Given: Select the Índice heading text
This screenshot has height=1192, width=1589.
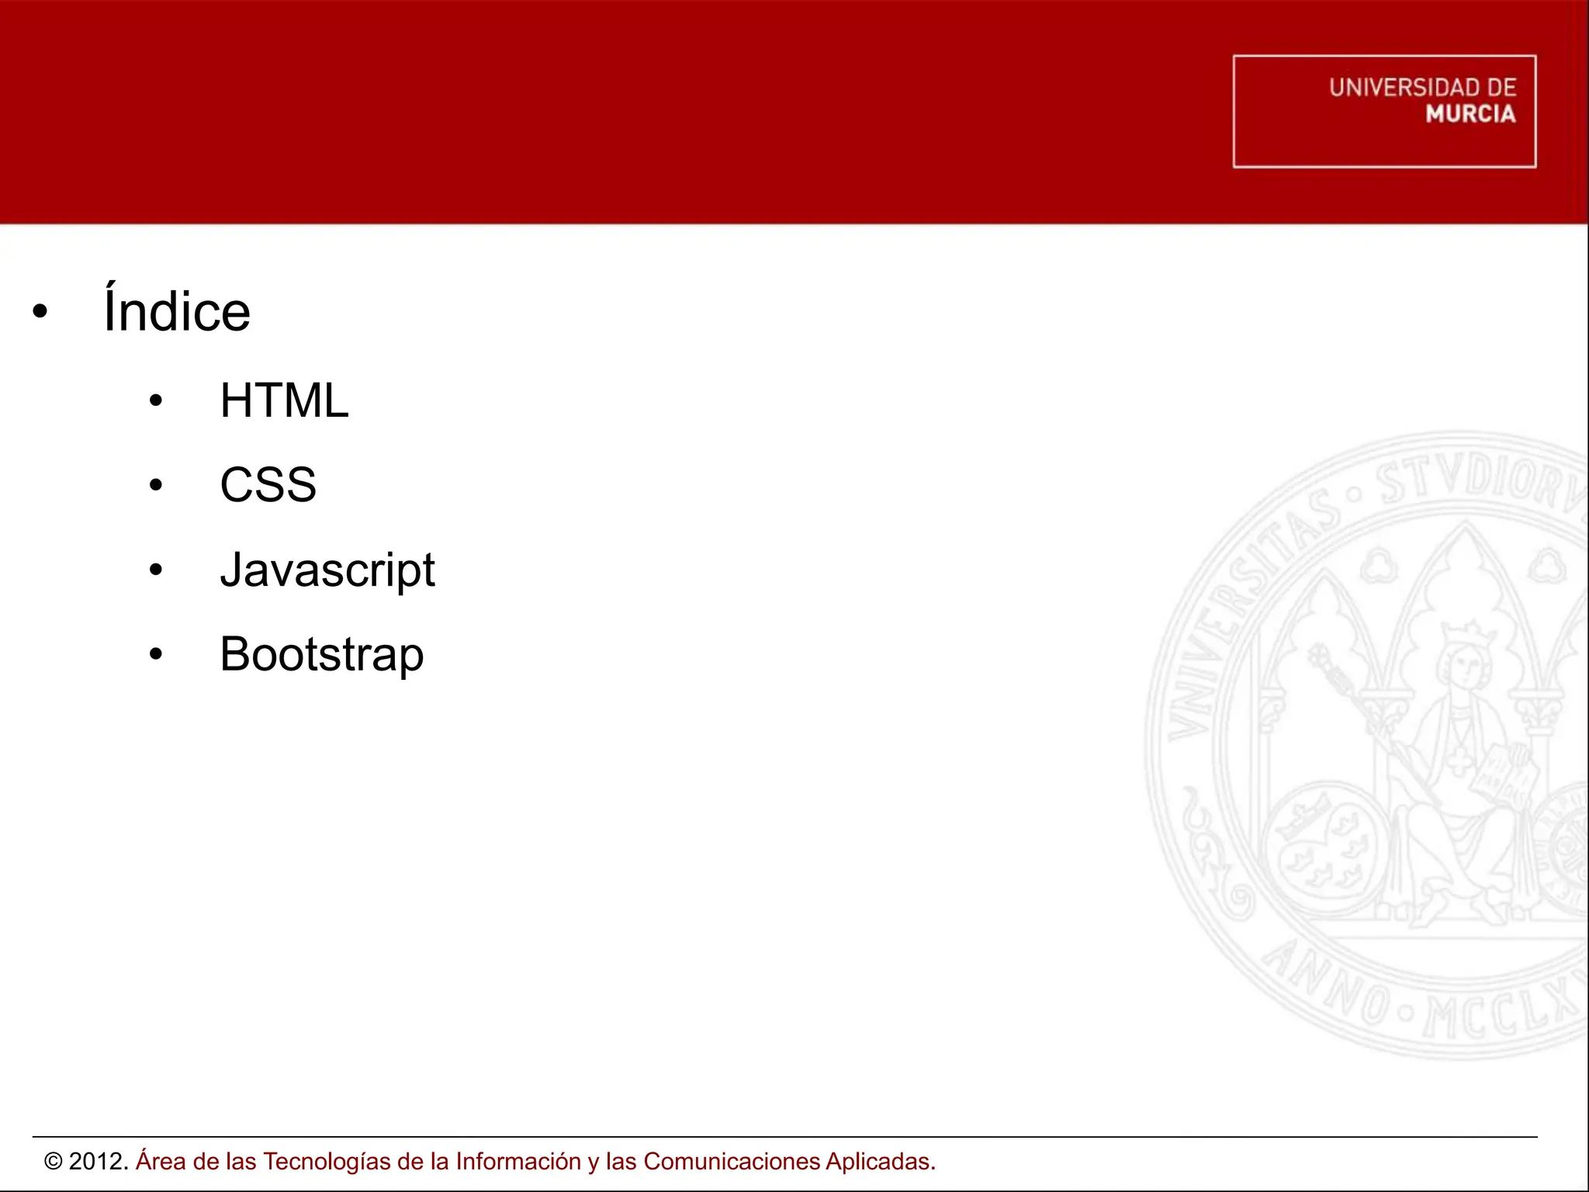Looking at the screenshot, I should (x=177, y=312).
